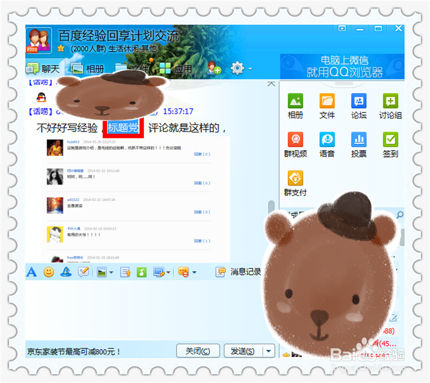
Task: Expand the send picture dropdown arrow
Action: [x=111, y=272]
